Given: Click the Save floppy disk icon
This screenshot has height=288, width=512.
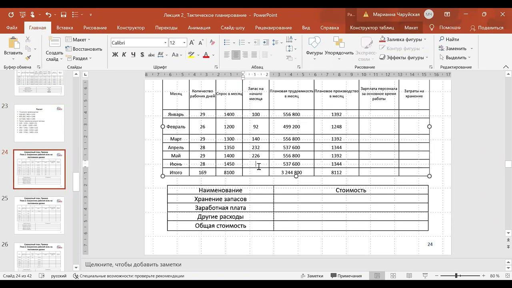Looking at the screenshot, I should (63, 15).
